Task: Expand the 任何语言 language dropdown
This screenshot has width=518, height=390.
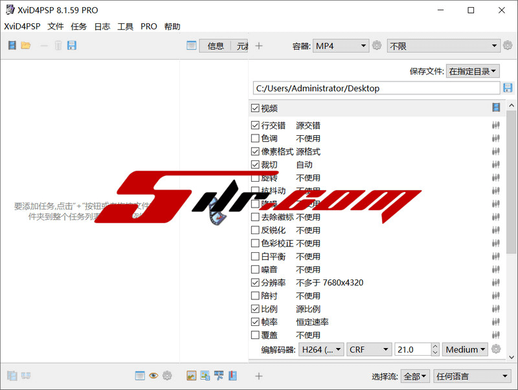Action: tap(473, 376)
